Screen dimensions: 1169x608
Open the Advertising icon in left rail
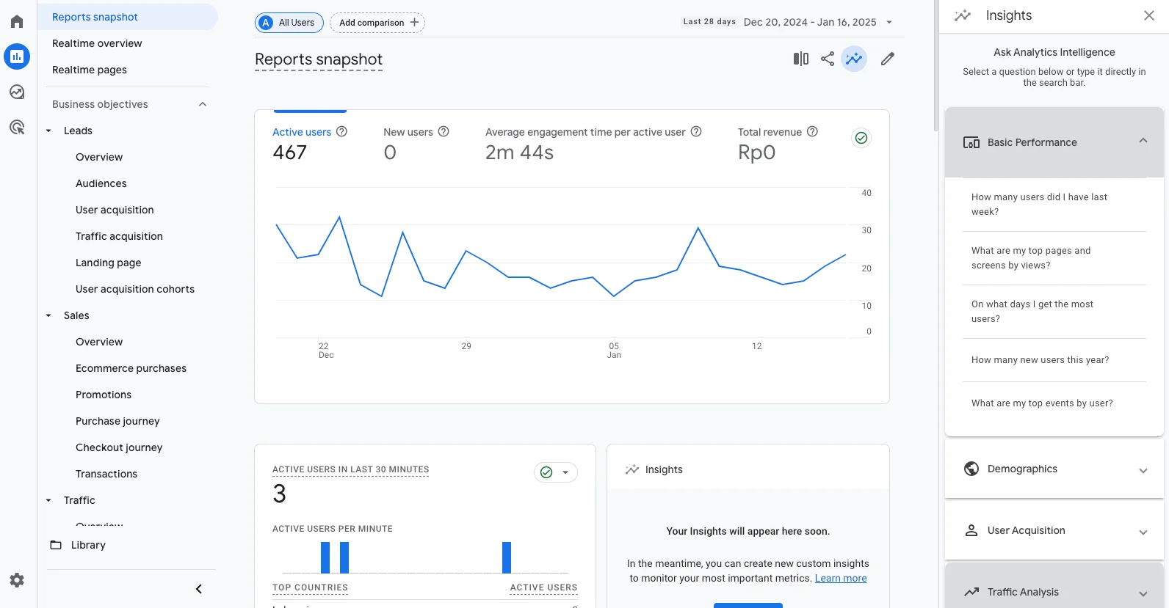click(17, 127)
